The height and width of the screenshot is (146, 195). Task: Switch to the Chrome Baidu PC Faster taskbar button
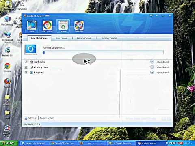click(x=63, y=143)
